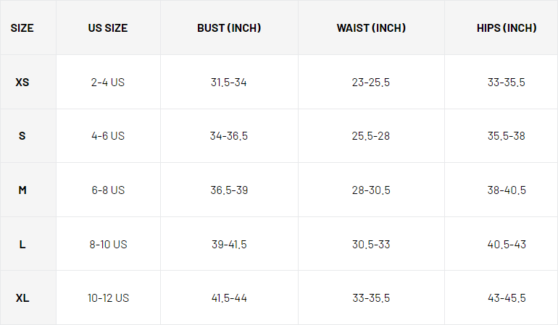Click the WAIST (INCH) column header

pos(371,28)
